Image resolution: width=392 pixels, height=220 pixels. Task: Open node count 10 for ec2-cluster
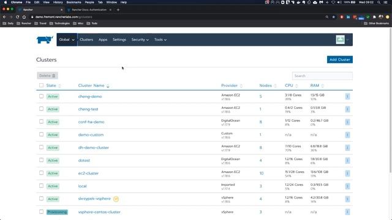(x=262, y=174)
